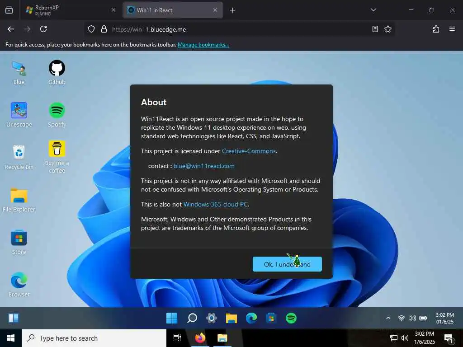
Task: Open host notification center icon
Action: 449,338
